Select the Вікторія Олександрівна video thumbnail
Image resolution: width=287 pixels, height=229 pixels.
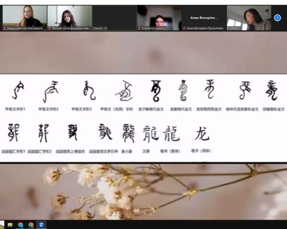69,17
